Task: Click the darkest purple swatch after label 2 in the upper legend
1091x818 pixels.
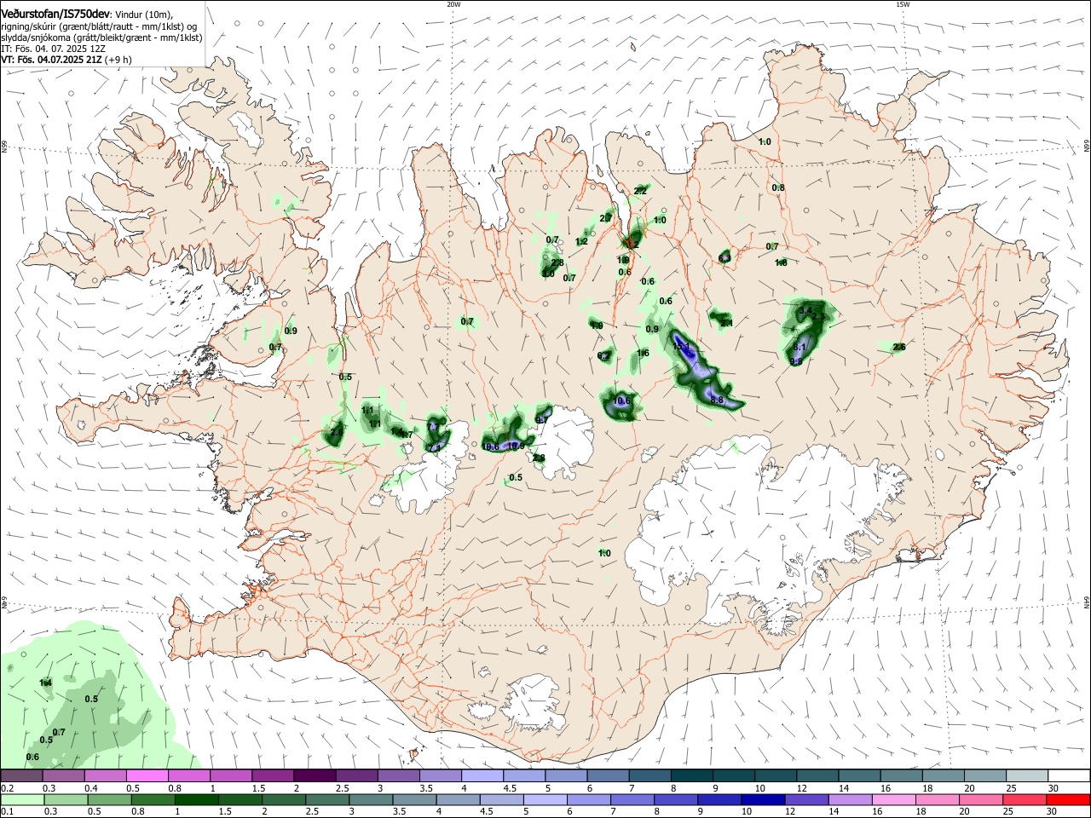Action: click(314, 775)
